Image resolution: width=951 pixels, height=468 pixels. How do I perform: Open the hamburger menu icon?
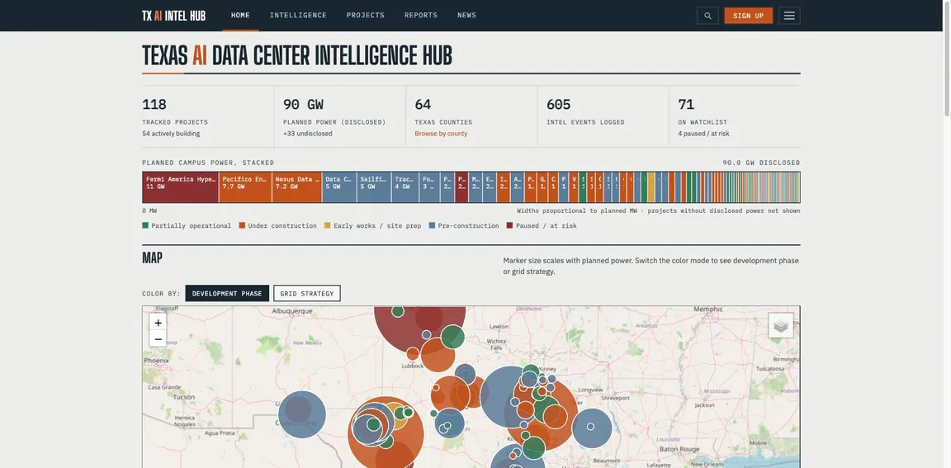[x=789, y=16]
